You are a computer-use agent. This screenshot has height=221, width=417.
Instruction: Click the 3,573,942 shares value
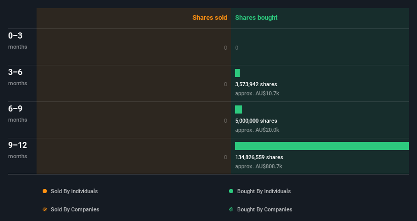tap(256, 84)
